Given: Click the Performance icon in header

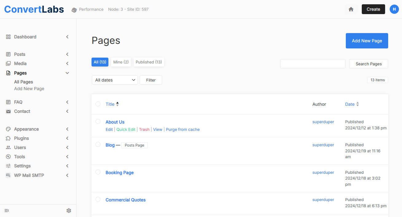Looking at the screenshot, I should (x=74, y=10).
